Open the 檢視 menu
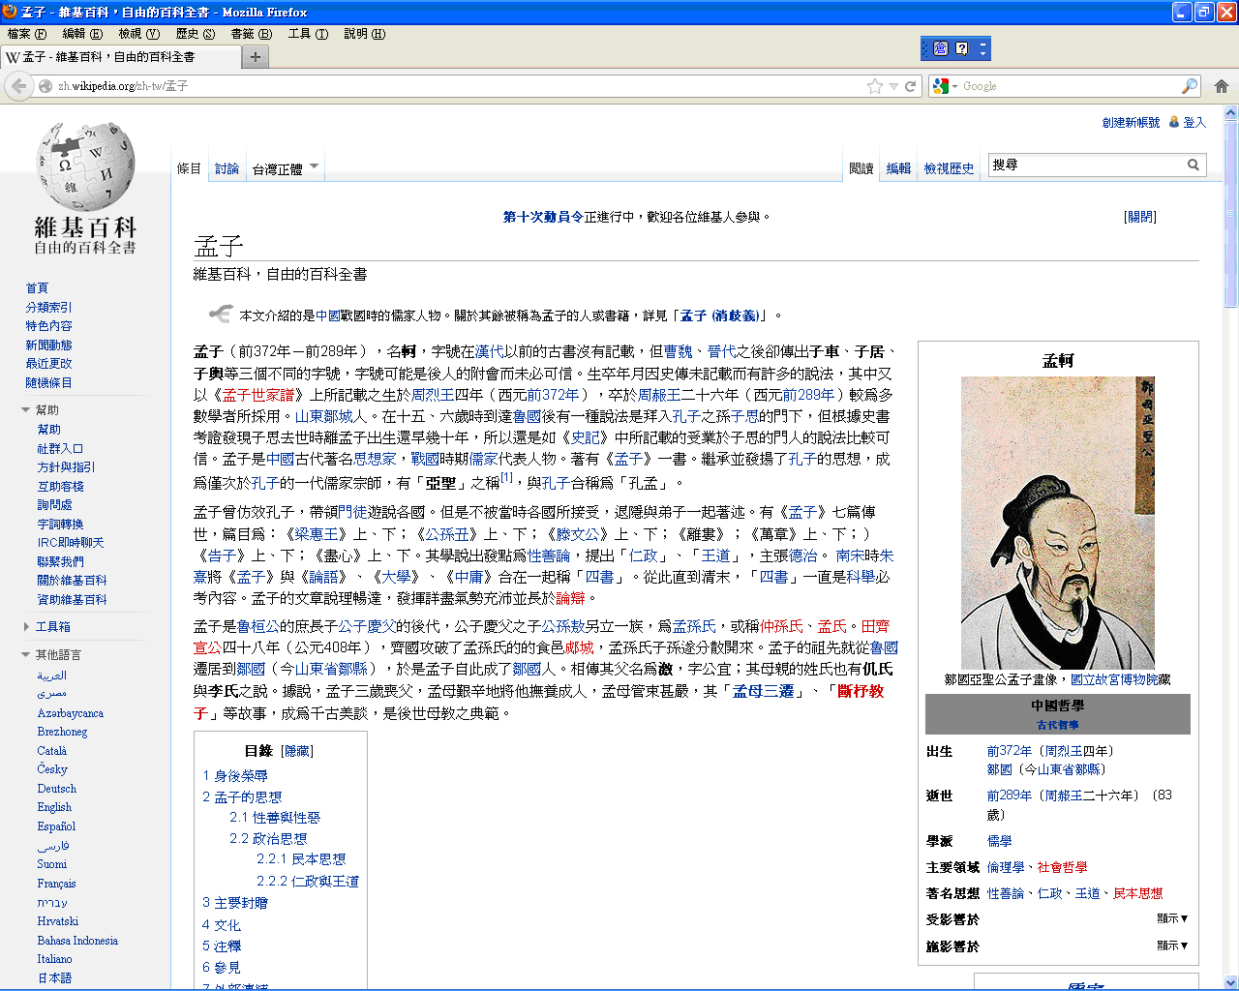Viewport: 1239px width, 991px height. (139, 34)
